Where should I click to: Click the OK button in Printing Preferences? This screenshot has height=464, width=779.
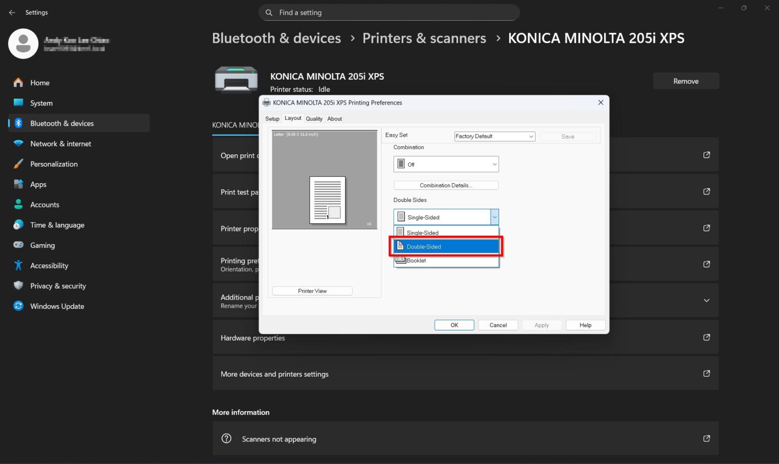[454, 325]
